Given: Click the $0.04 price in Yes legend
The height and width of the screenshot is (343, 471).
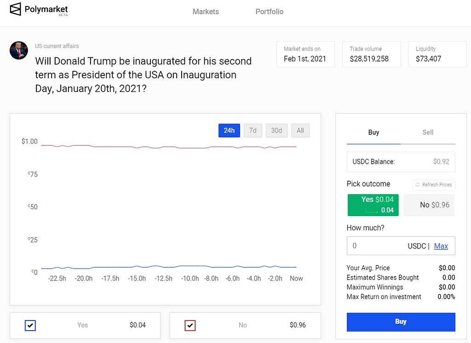Looking at the screenshot, I should click(138, 325).
